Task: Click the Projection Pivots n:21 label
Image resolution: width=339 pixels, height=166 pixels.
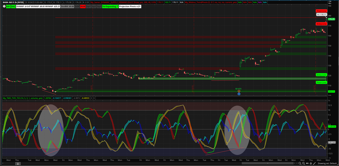Action: click(130, 6)
